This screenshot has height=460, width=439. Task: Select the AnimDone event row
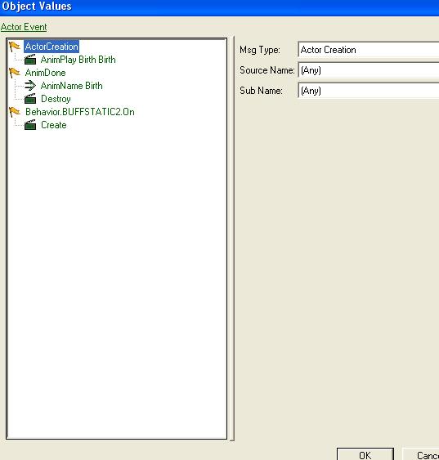[46, 73]
